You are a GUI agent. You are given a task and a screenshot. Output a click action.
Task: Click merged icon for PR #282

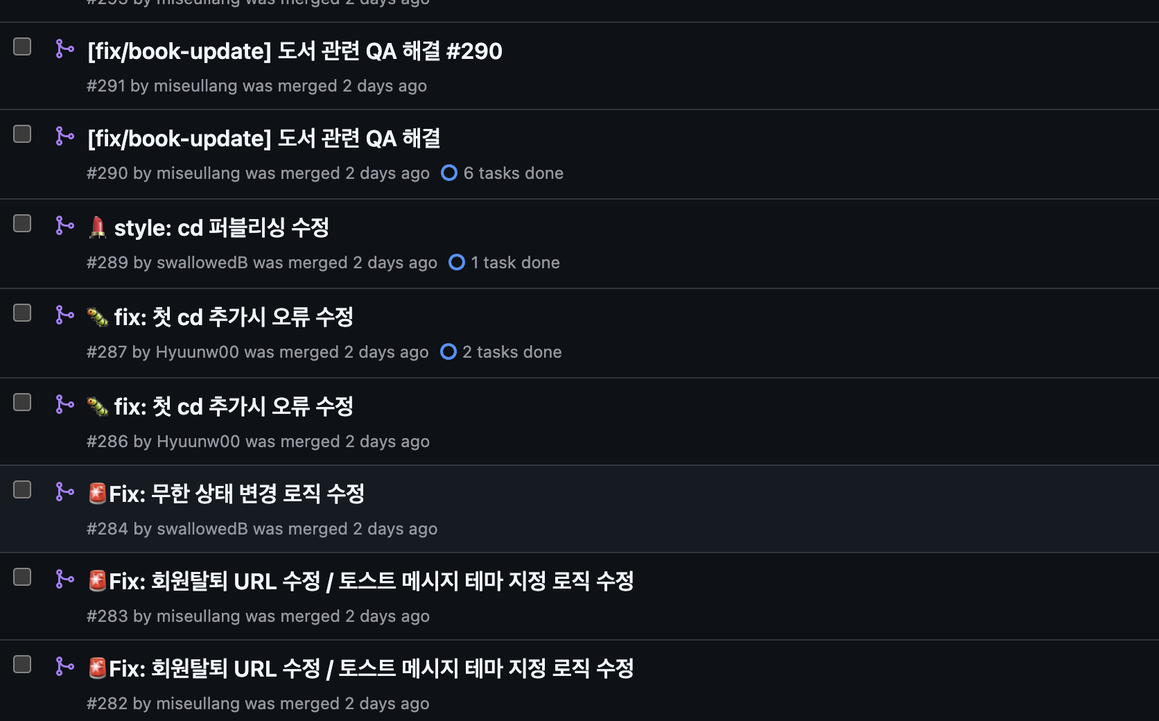coord(64,666)
